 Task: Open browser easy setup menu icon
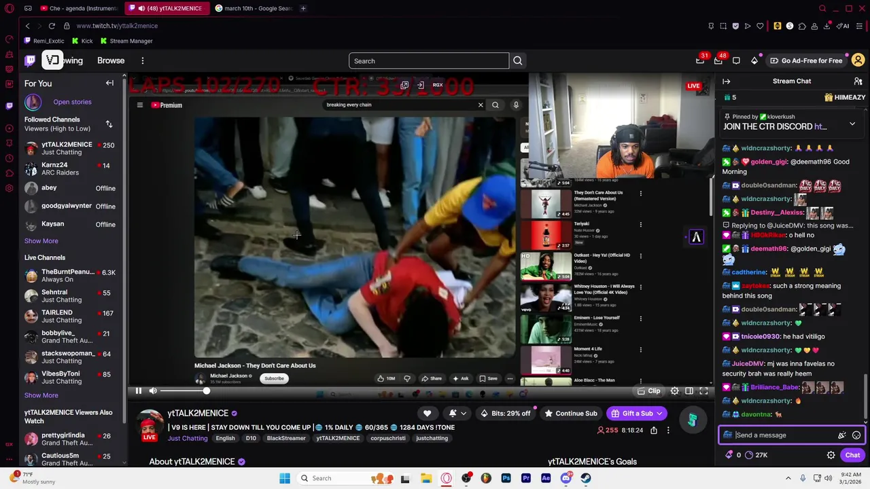(x=859, y=26)
